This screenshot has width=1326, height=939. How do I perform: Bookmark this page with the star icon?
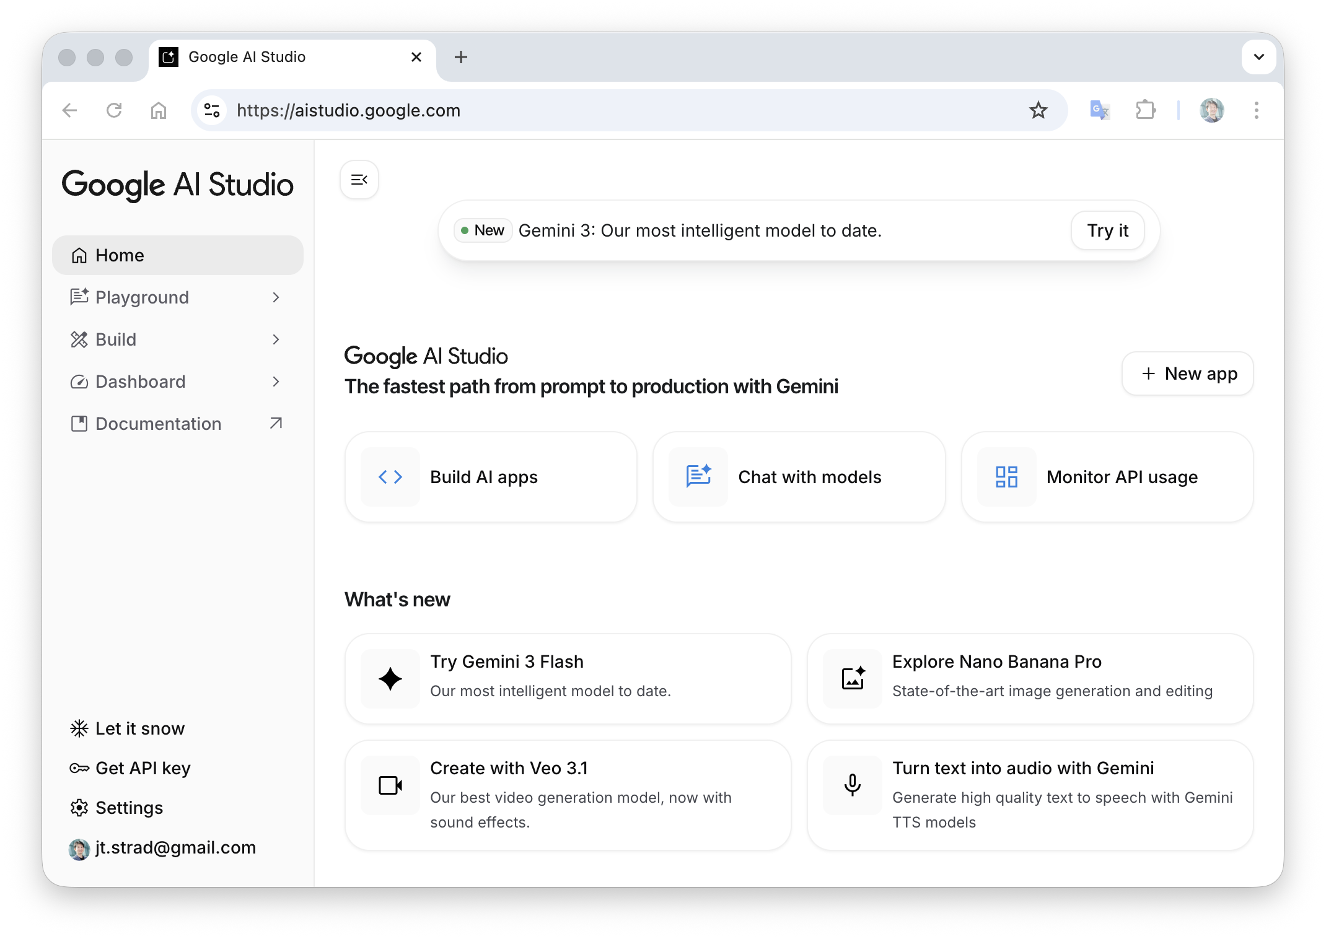pyautogui.click(x=1038, y=110)
